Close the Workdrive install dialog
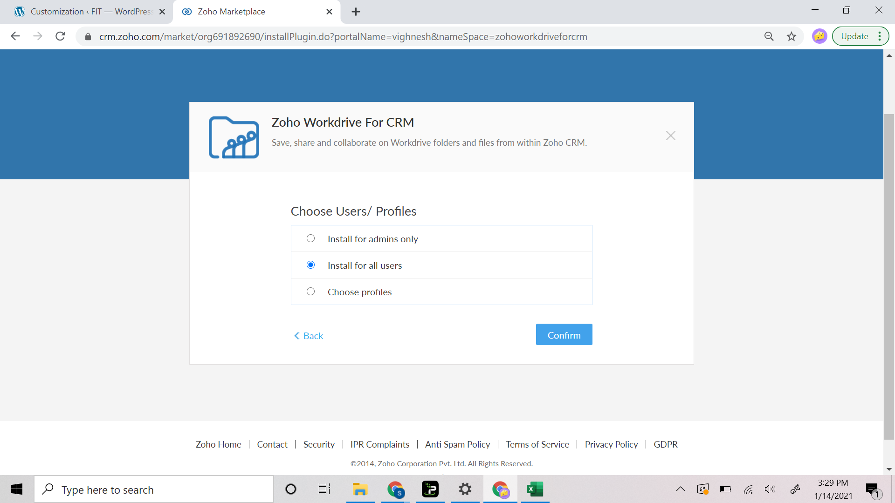The width and height of the screenshot is (895, 503). point(670,136)
